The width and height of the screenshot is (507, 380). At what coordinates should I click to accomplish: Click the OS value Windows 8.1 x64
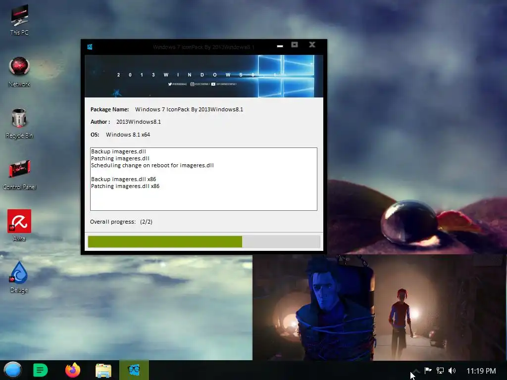(128, 135)
